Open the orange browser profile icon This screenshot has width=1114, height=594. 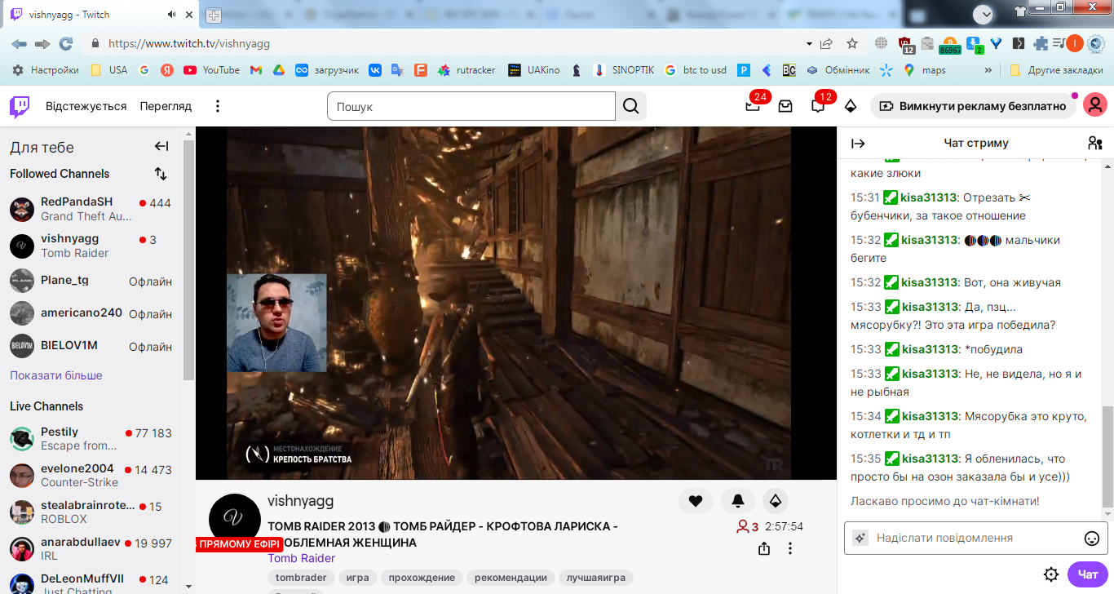pyautogui.click(x=1075, y=43)
